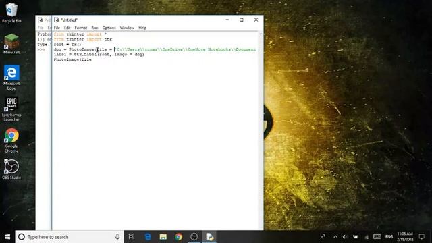432x243 pixels.
Task: Open the File menu in the Untitled window
Action: pos(57,28)
